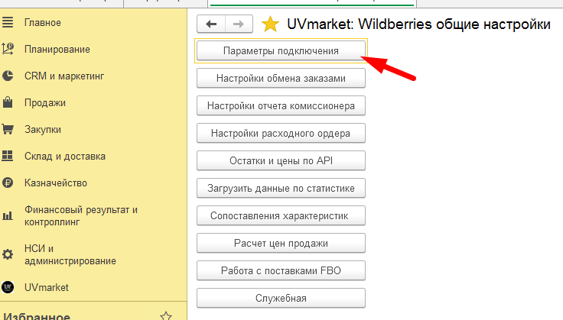
Task: Open the Закупки section
Action: pos(43,129)
